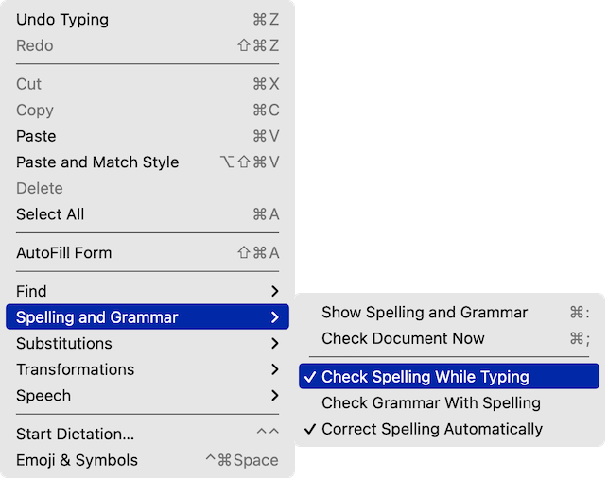Click the Substitutions chevron arrow
Screen dimensions: 608x478
click(x=274, y=344)
